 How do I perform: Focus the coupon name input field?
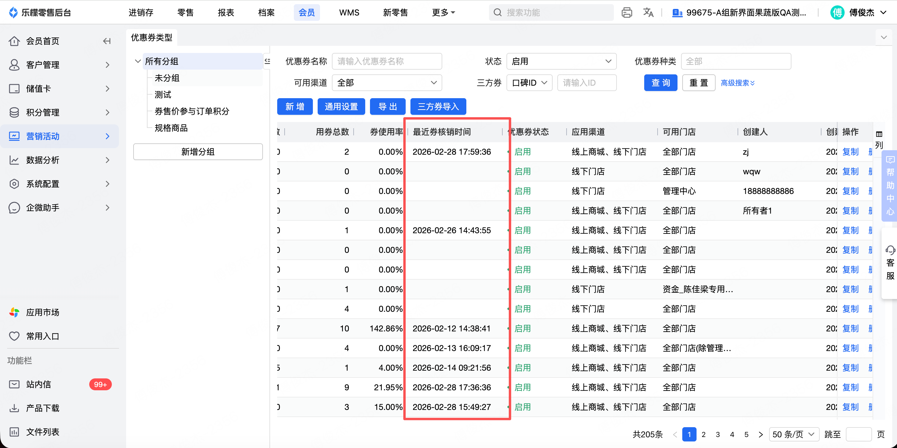coord(387,61)
